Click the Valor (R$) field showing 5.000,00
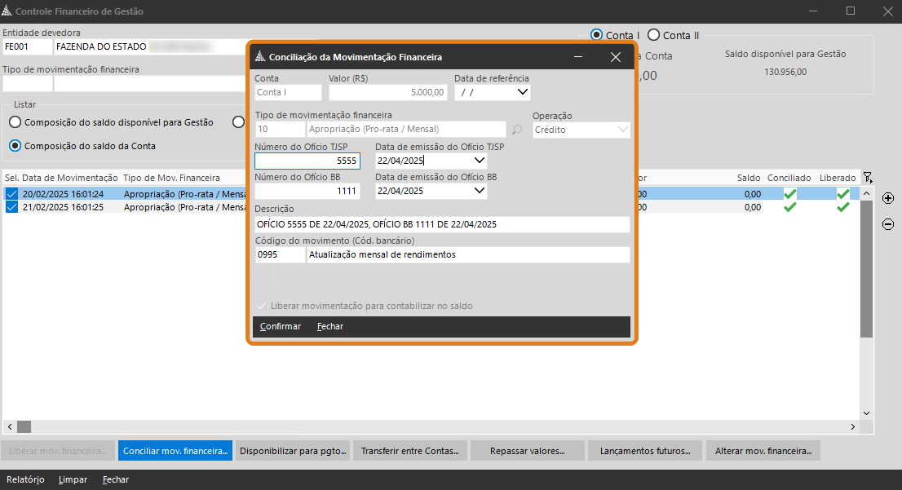902x490 pixels. coord(388,92)
